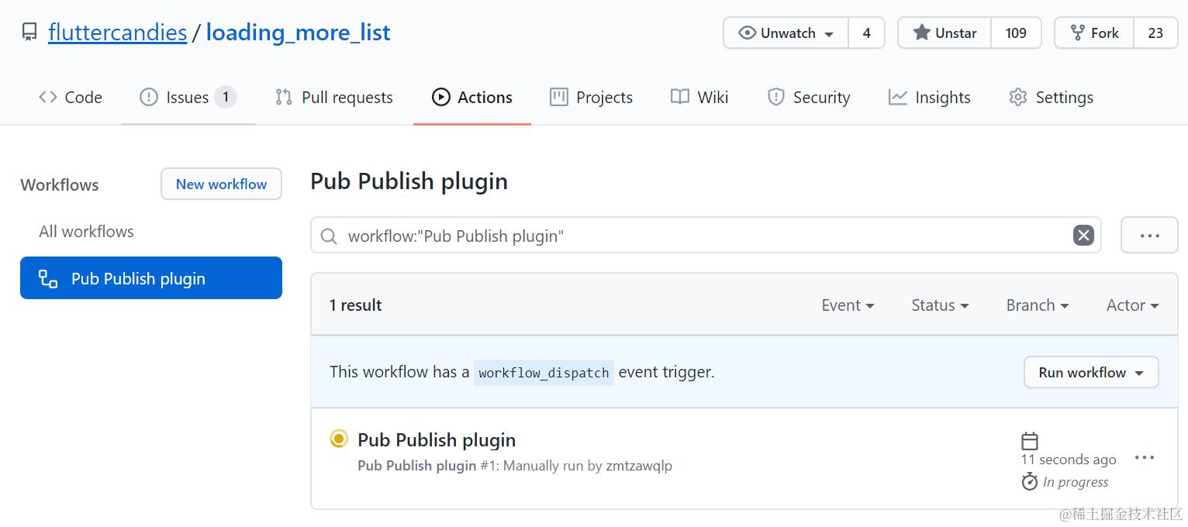Image resolution: width=1188 pixels, height=527 pixels.
Task: Expand the Event filter
Action: pyautogui.click(x=848, y=305)
